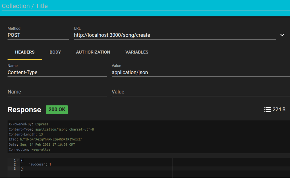Click the empty header Name field
This screenshot has width=290, height=178.
tap(57, 92)
